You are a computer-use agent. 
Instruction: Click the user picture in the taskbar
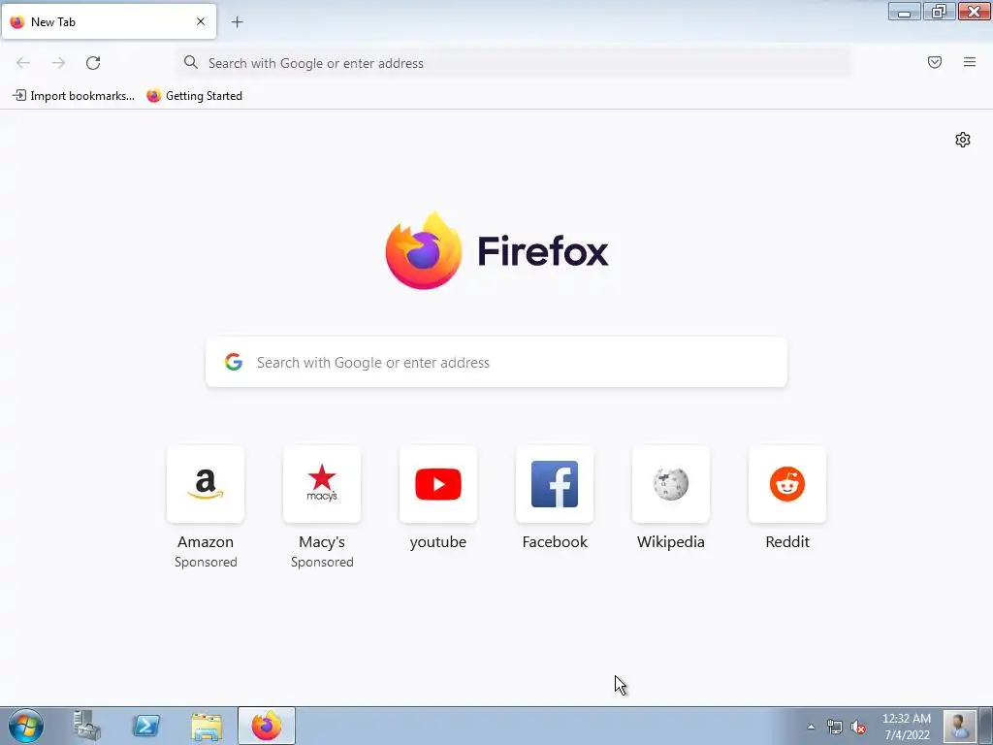(960, 726)
